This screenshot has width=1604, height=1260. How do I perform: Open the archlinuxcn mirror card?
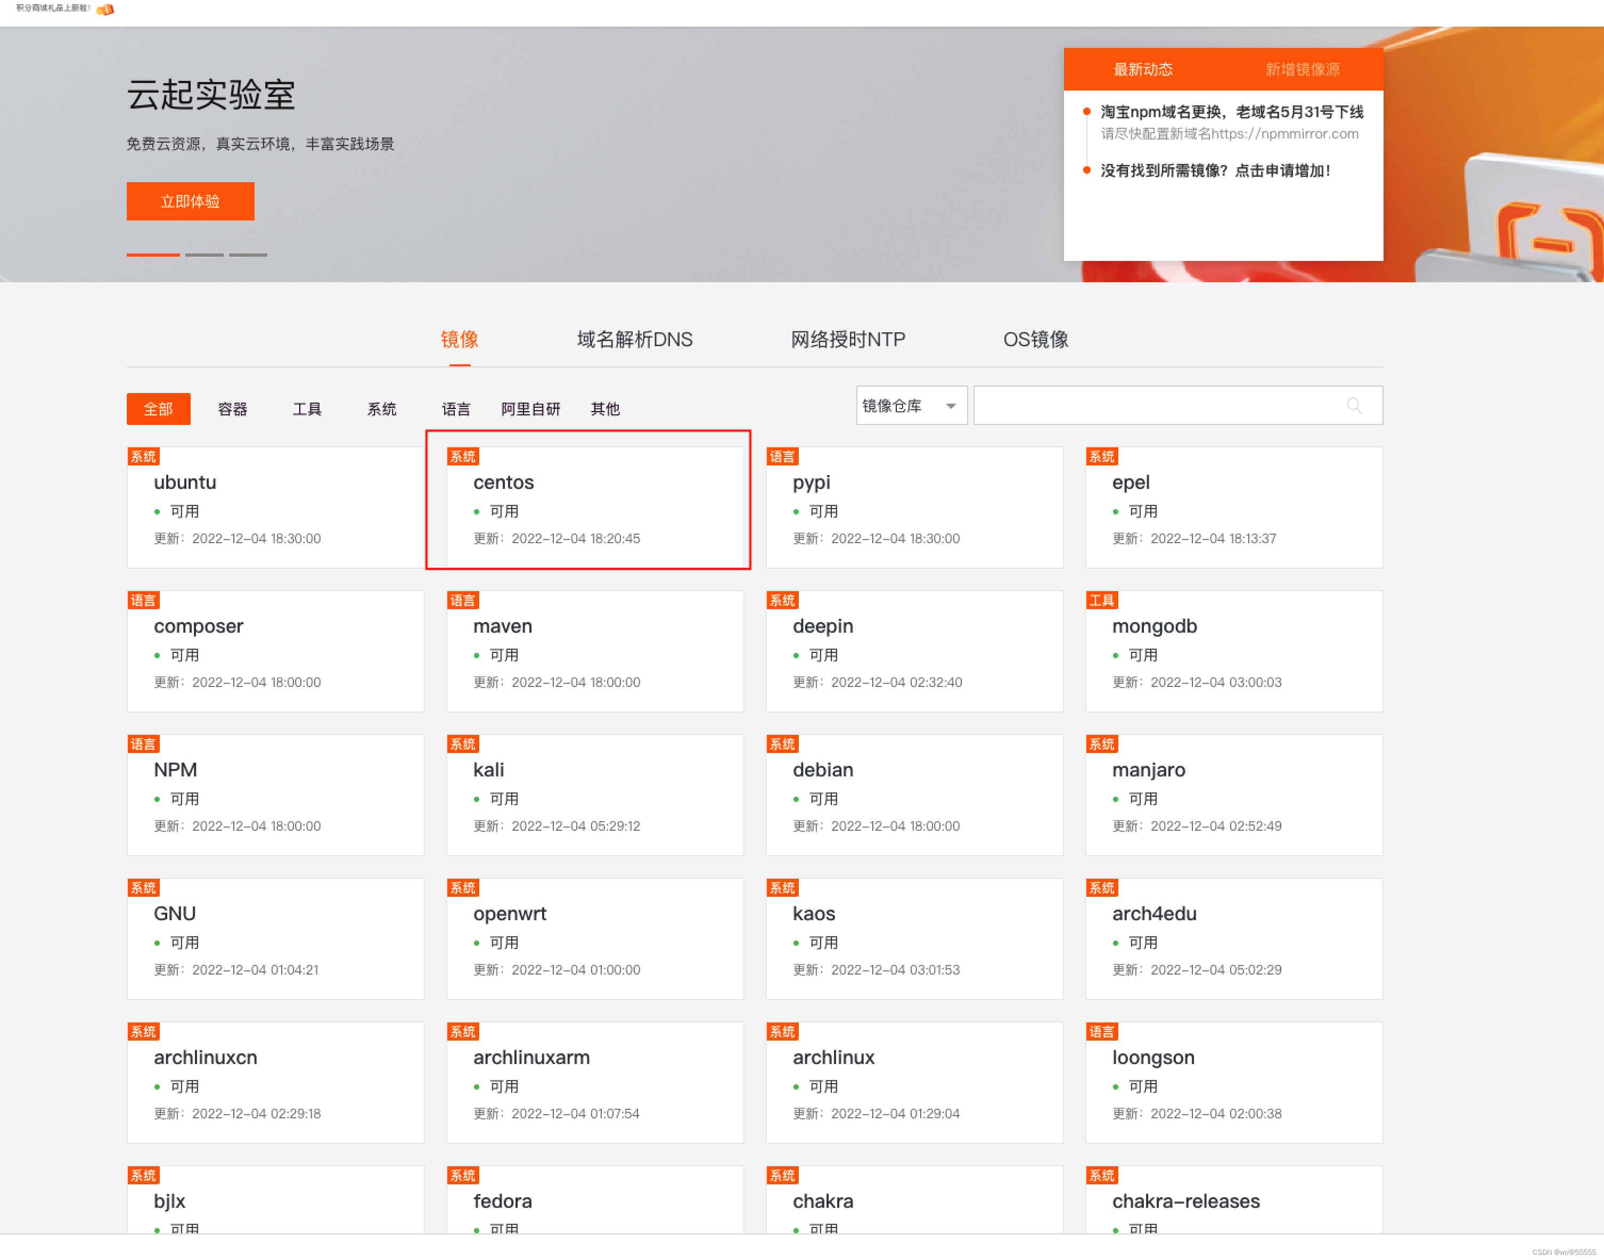click(x=275, y=1083)
